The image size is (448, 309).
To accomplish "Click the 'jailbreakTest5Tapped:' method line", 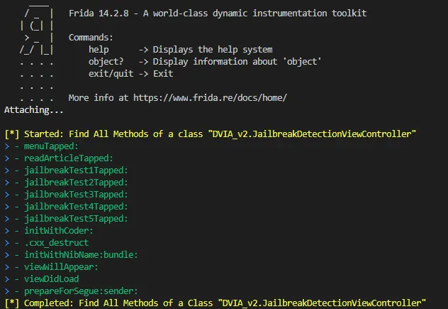I will pos(67,219).
